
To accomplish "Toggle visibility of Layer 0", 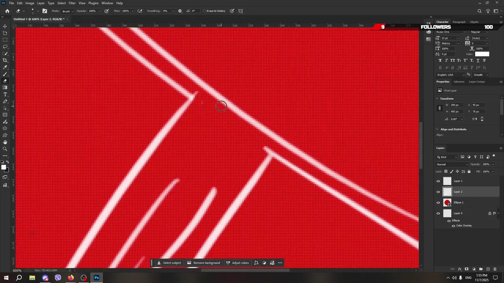I will pyautogui.click(x=438, y=213).
